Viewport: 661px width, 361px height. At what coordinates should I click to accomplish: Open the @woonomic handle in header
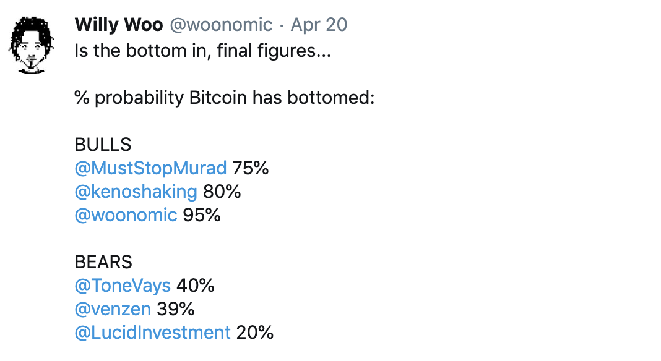click(221, 25)
